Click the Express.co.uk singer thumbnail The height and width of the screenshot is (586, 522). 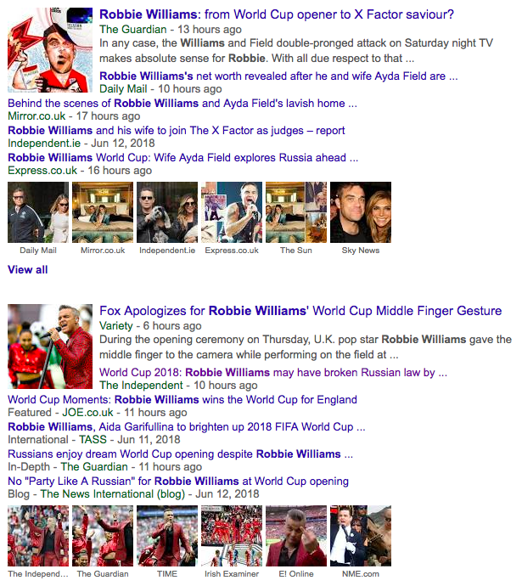point(232,212)
